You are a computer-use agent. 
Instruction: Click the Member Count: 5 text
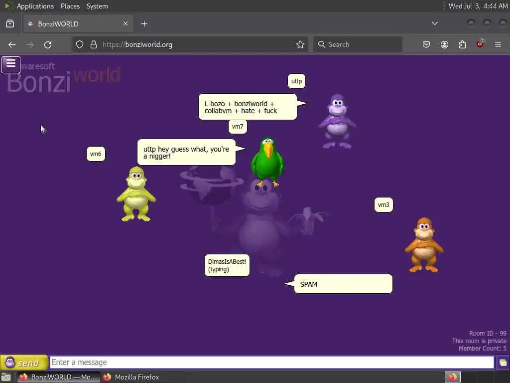pyautogui.click(x=482, y=349)
